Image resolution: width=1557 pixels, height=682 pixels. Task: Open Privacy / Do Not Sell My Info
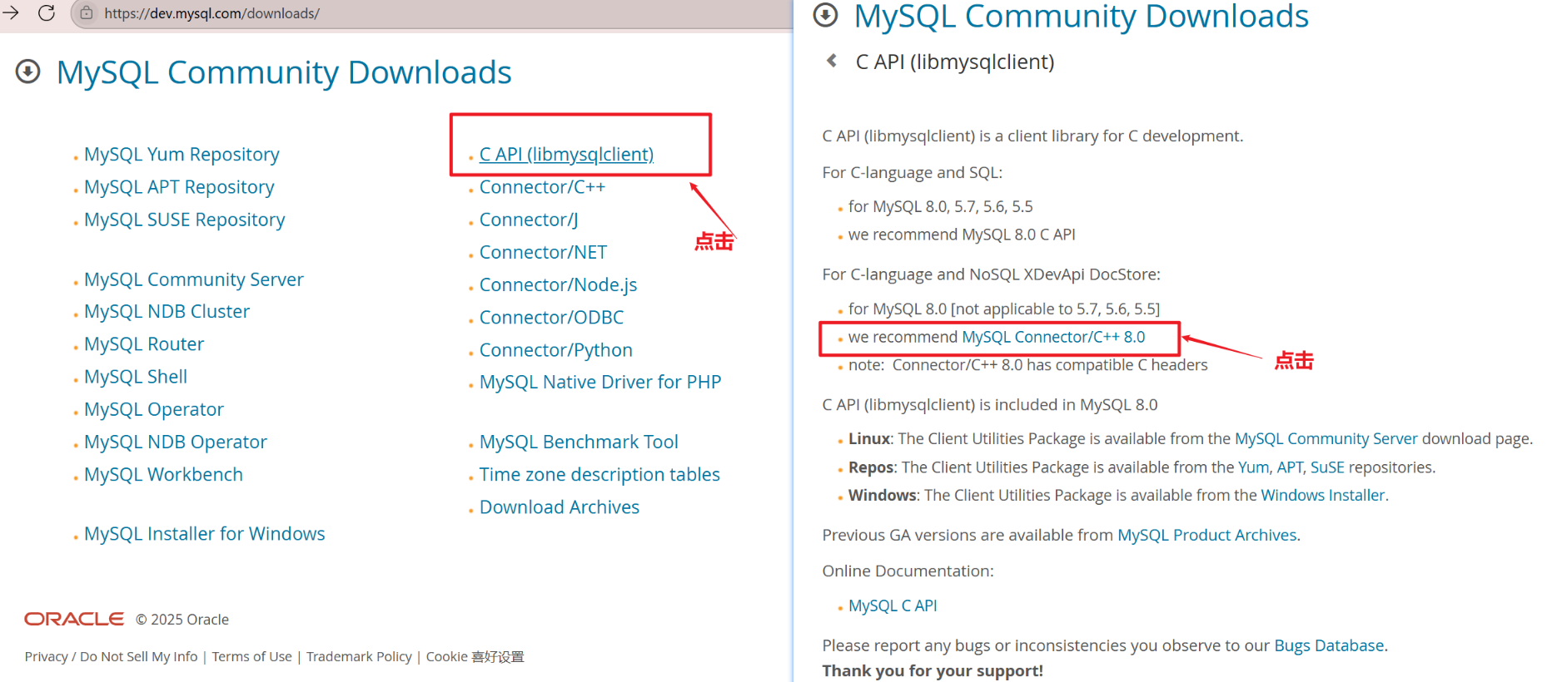[x=111, y=657]
